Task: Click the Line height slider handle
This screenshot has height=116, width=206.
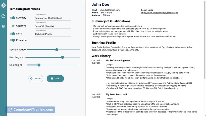Action: 39,65
